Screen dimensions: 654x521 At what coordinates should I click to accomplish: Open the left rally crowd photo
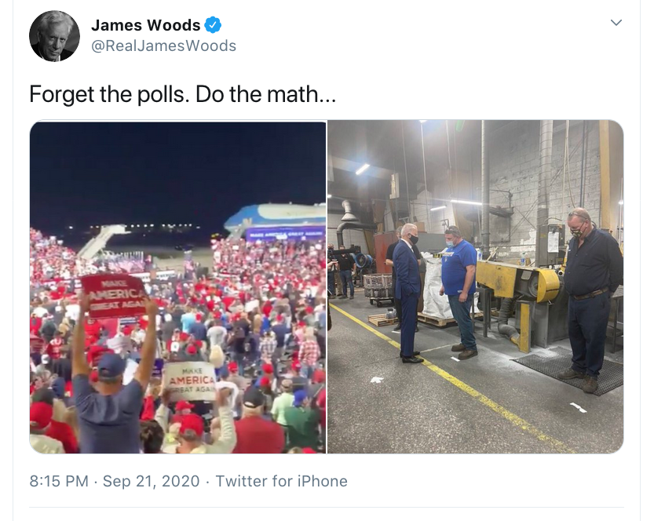(x=178, y=286)
